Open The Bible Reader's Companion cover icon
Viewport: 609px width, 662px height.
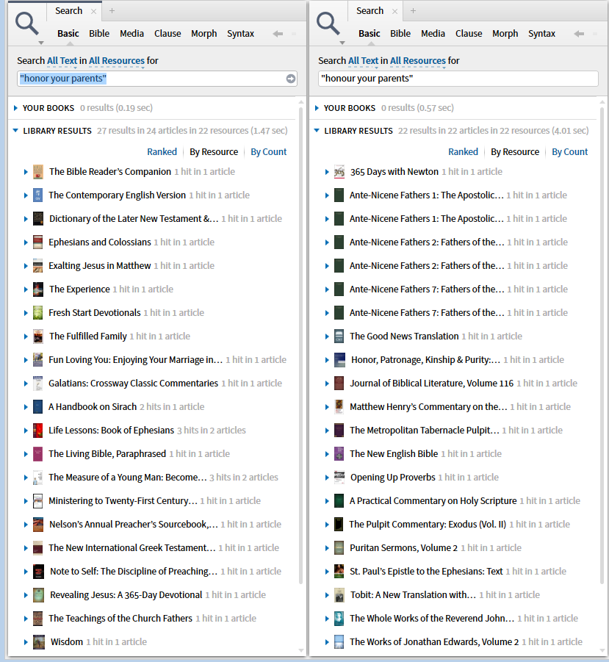tap(38, 172)
